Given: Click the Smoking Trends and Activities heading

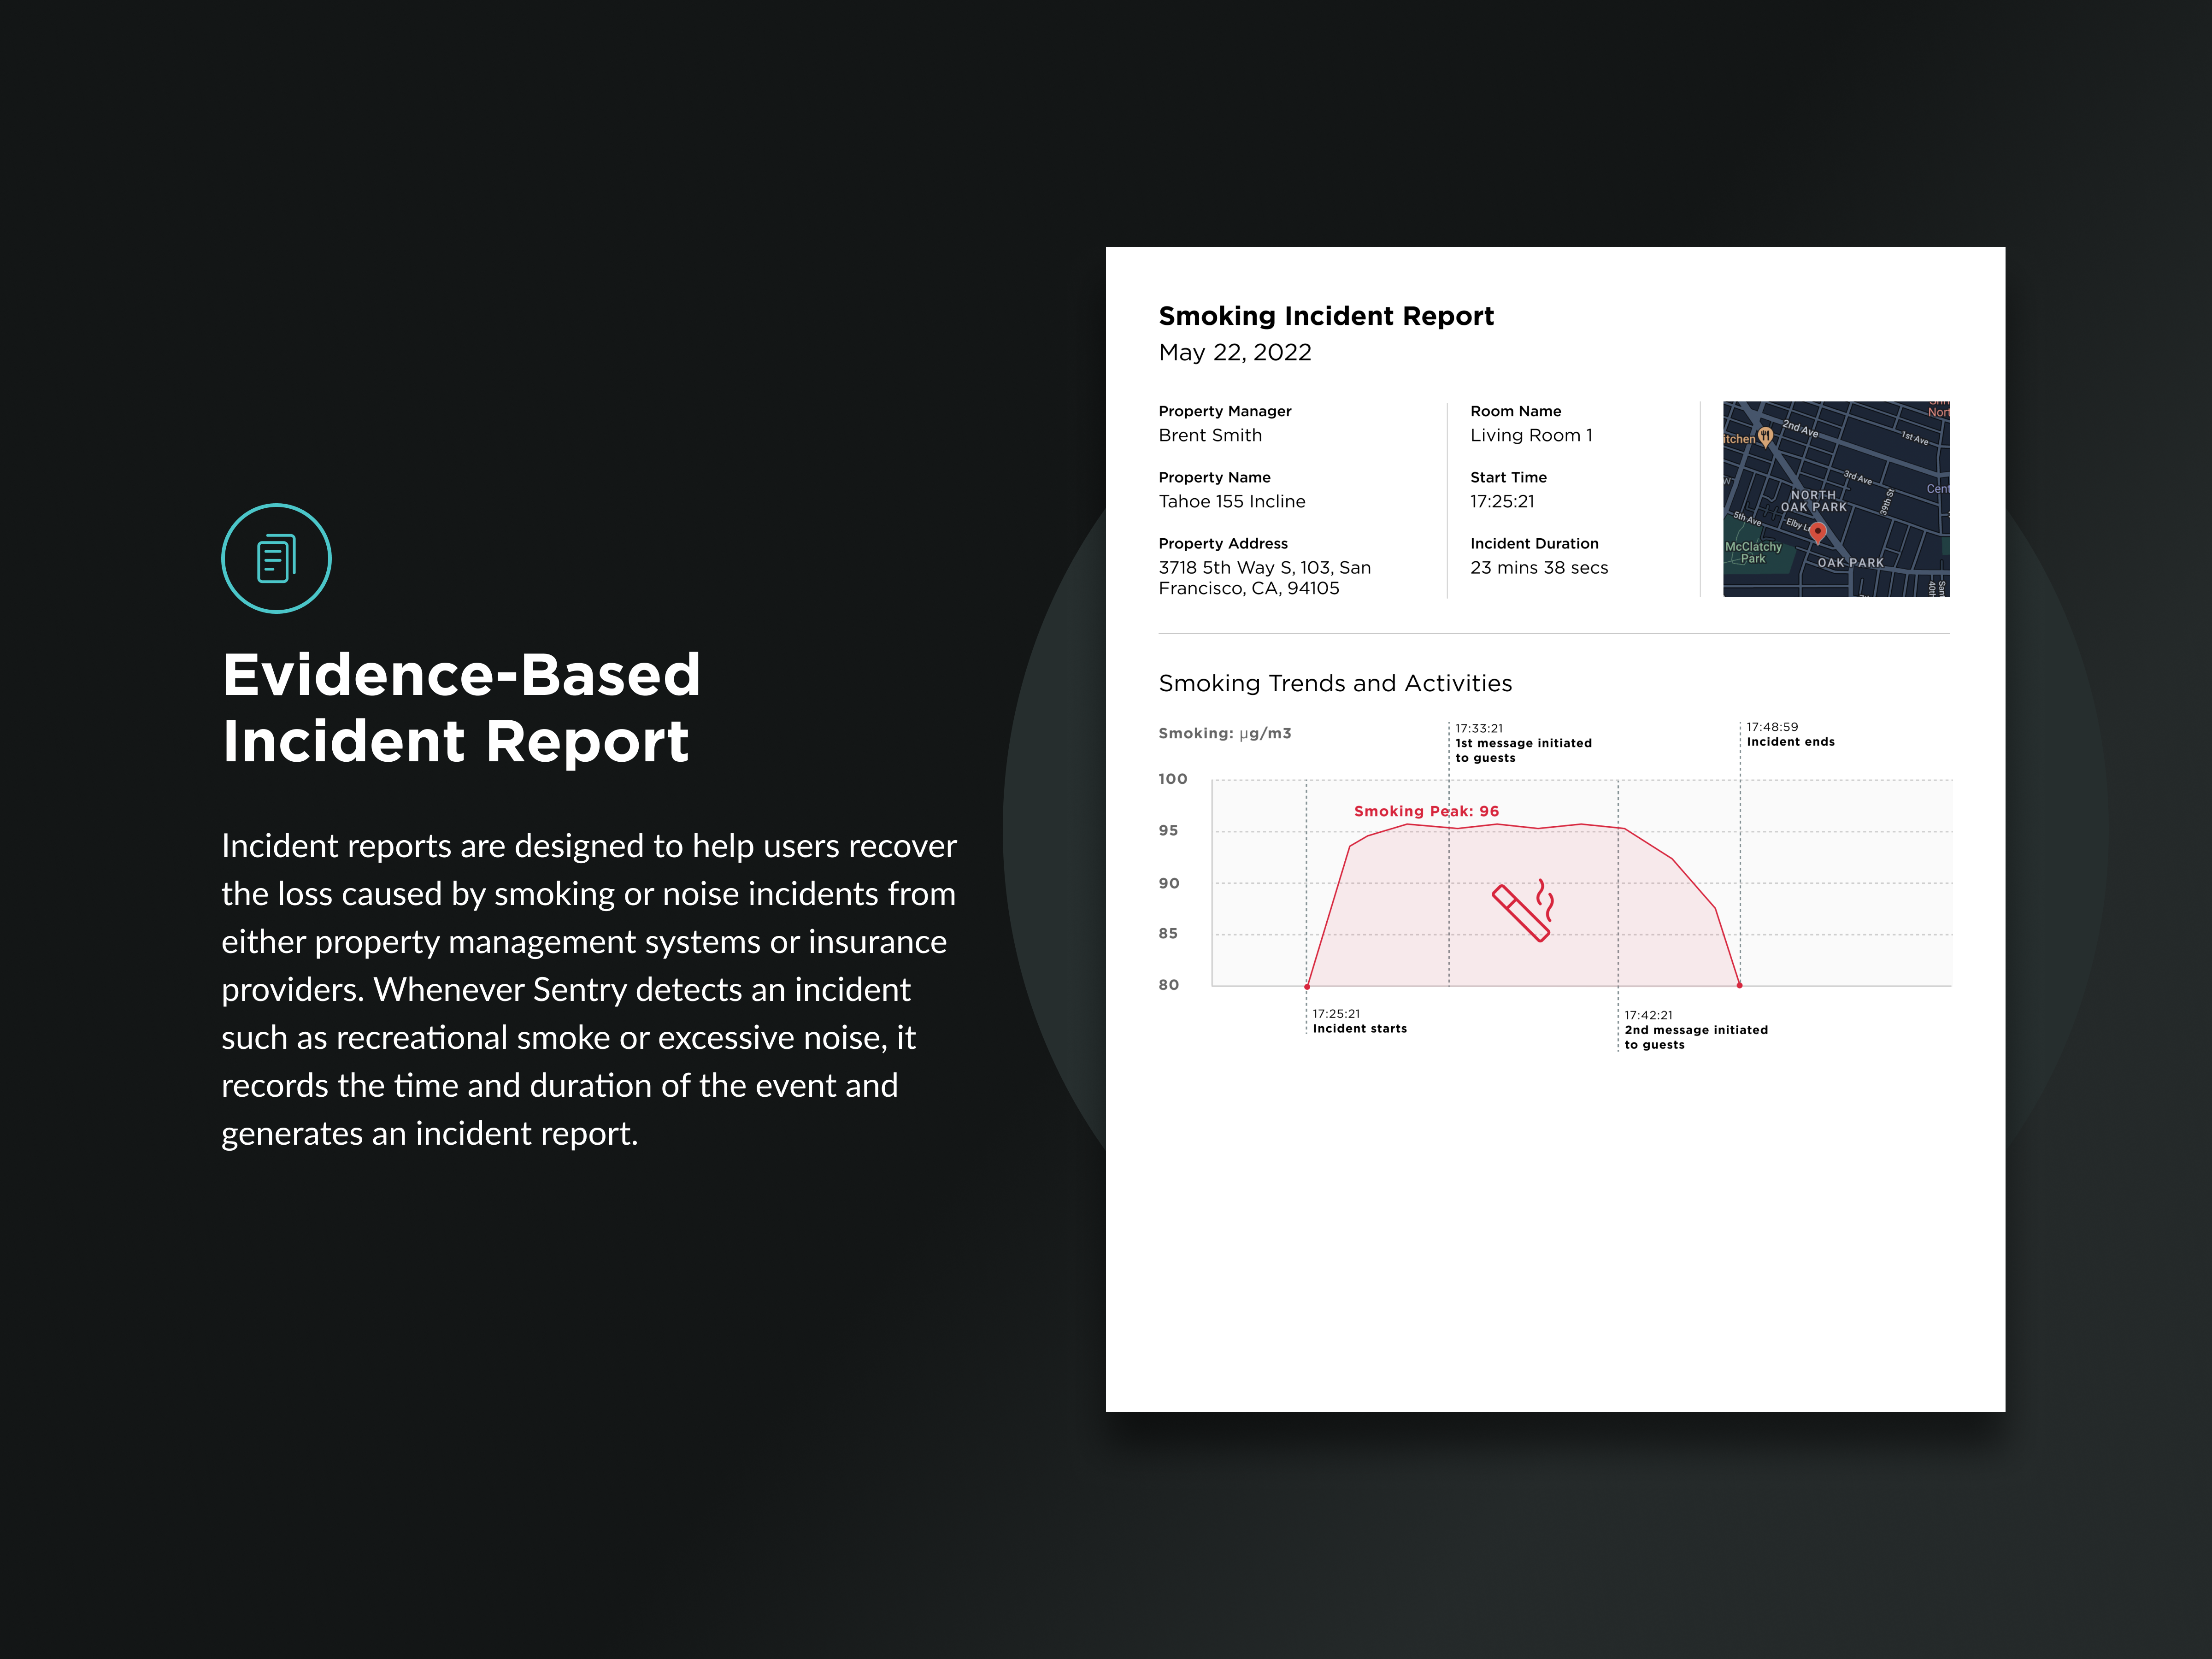Looking at the screenshot, I should point(1335,683).
